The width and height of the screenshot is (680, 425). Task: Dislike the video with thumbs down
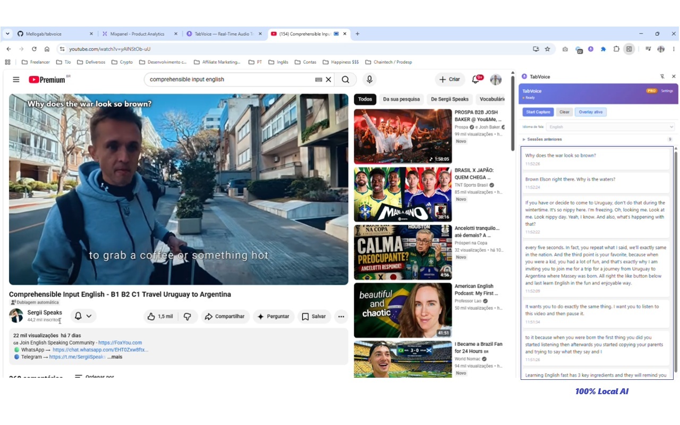point(188,316)
